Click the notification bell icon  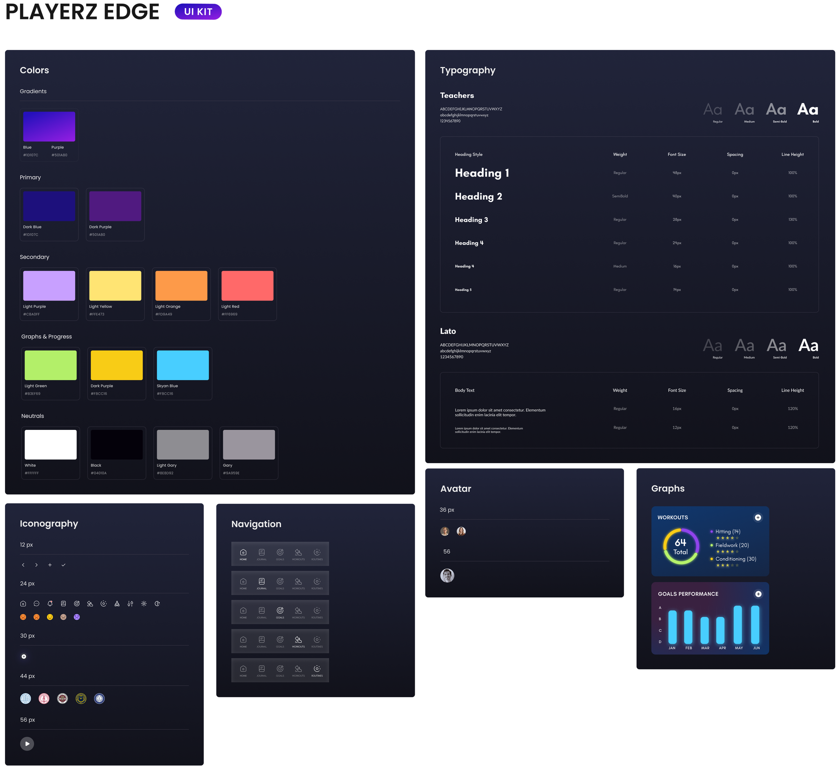coord(50,603)
